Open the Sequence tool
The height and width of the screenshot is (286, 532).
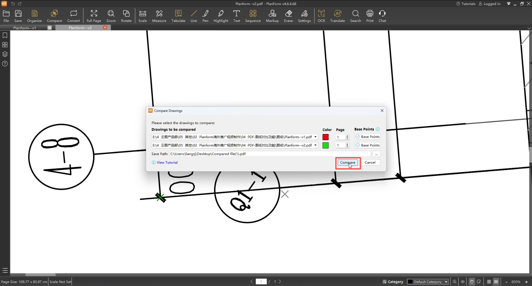[253, 16]
